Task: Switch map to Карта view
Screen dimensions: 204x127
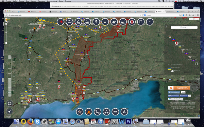Action: pyautogui.click(x=191, y=19)
